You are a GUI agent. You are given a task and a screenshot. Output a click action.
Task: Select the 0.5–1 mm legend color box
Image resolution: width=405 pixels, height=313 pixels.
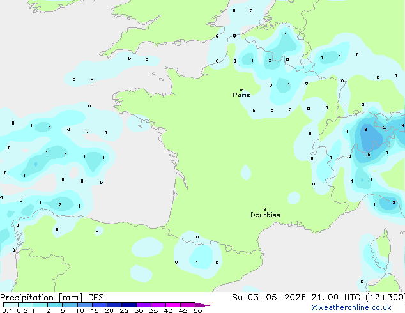[x=26, y=305]
